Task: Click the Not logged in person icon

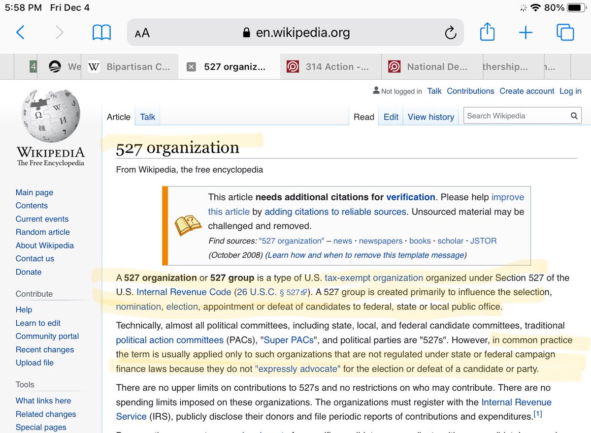Action: (x=376, y=91)
